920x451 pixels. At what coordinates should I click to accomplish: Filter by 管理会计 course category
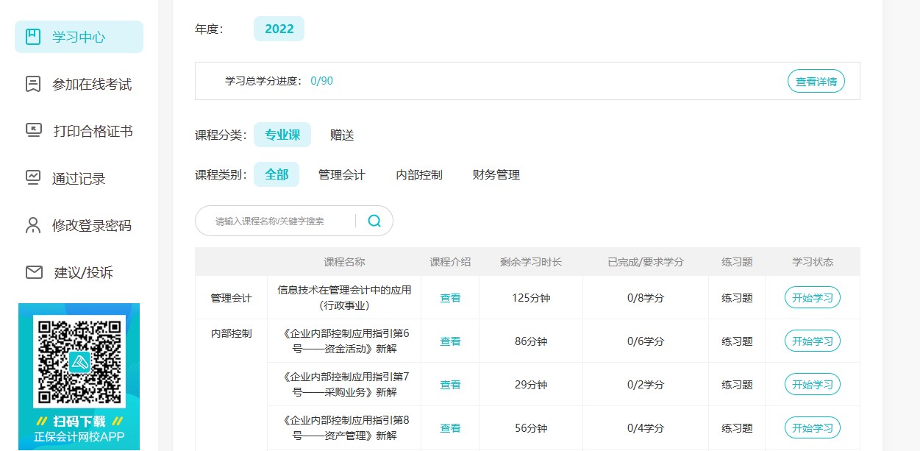click(x=341, y=174)
